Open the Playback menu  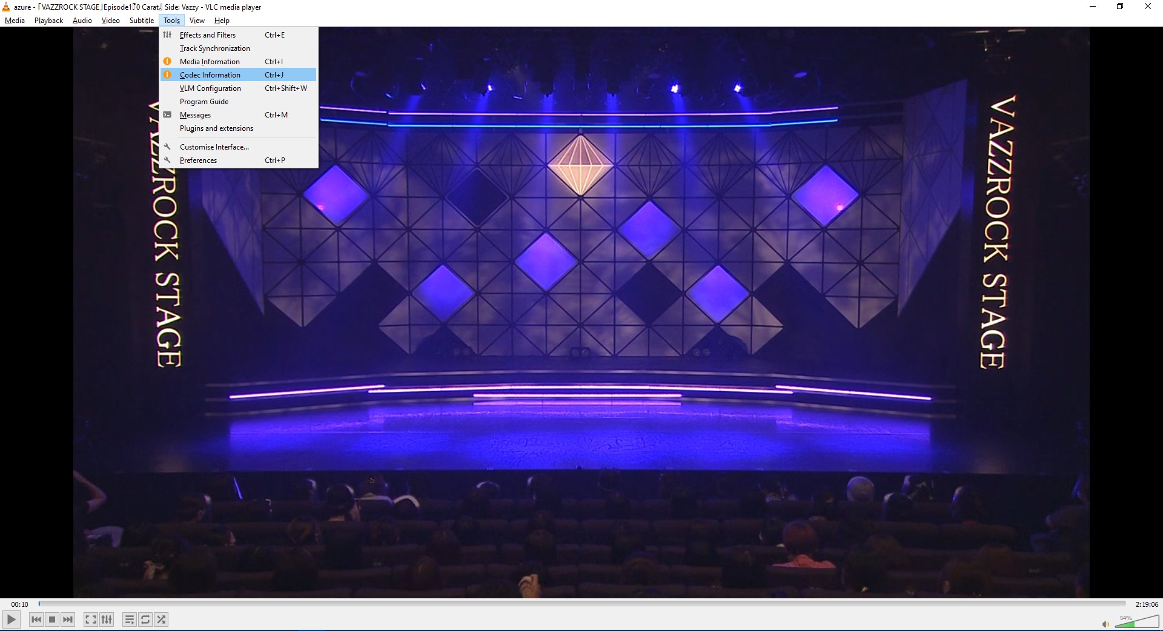tap(48, 21)
